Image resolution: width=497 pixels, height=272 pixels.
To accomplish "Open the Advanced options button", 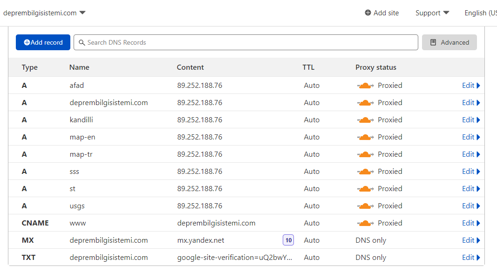I will pyautogui.click(x=449, y=42).
